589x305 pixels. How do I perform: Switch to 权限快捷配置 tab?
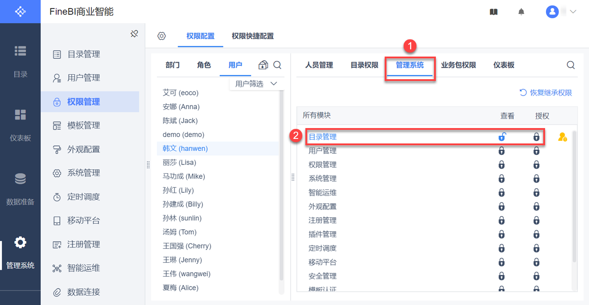coord(252,36)
